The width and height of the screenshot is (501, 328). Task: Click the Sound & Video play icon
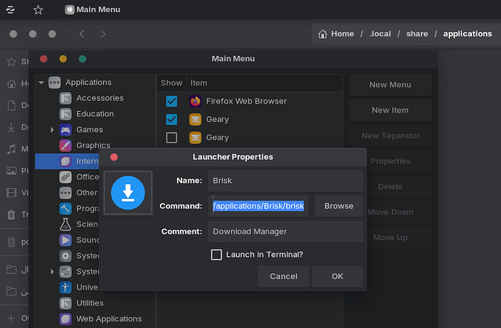point(65,240)
